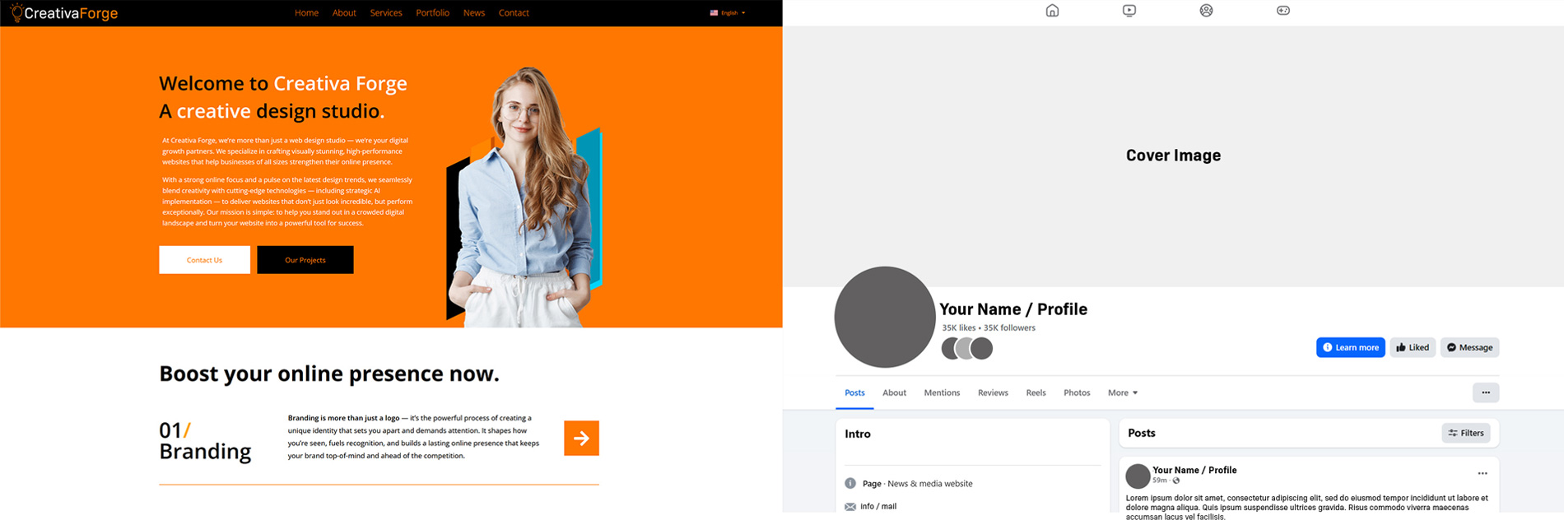Click the Contact Us button
The image size is (1564, 520).
coord(204,260)
